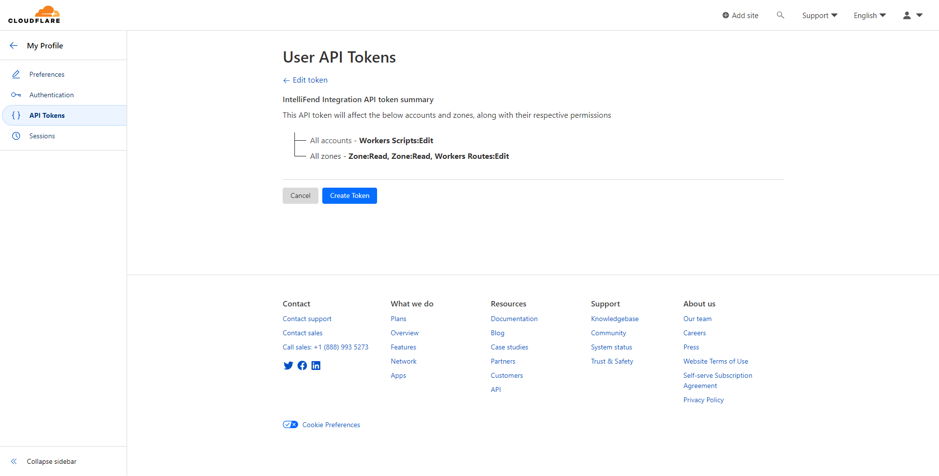Open the Privacy Policy link
The image size is (939, 476).
[703, 400]
